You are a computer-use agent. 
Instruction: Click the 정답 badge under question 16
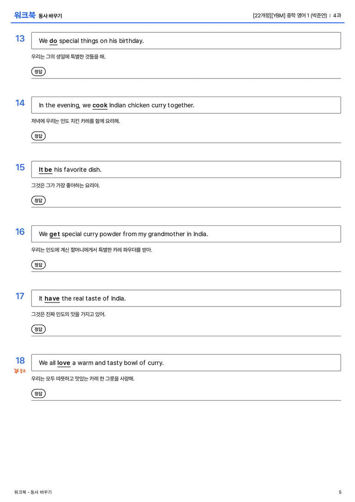click(x=38, y=265)
